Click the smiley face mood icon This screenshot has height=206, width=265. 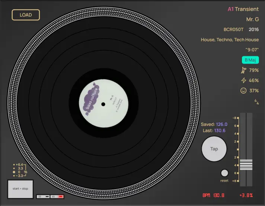tap(243, 90)
